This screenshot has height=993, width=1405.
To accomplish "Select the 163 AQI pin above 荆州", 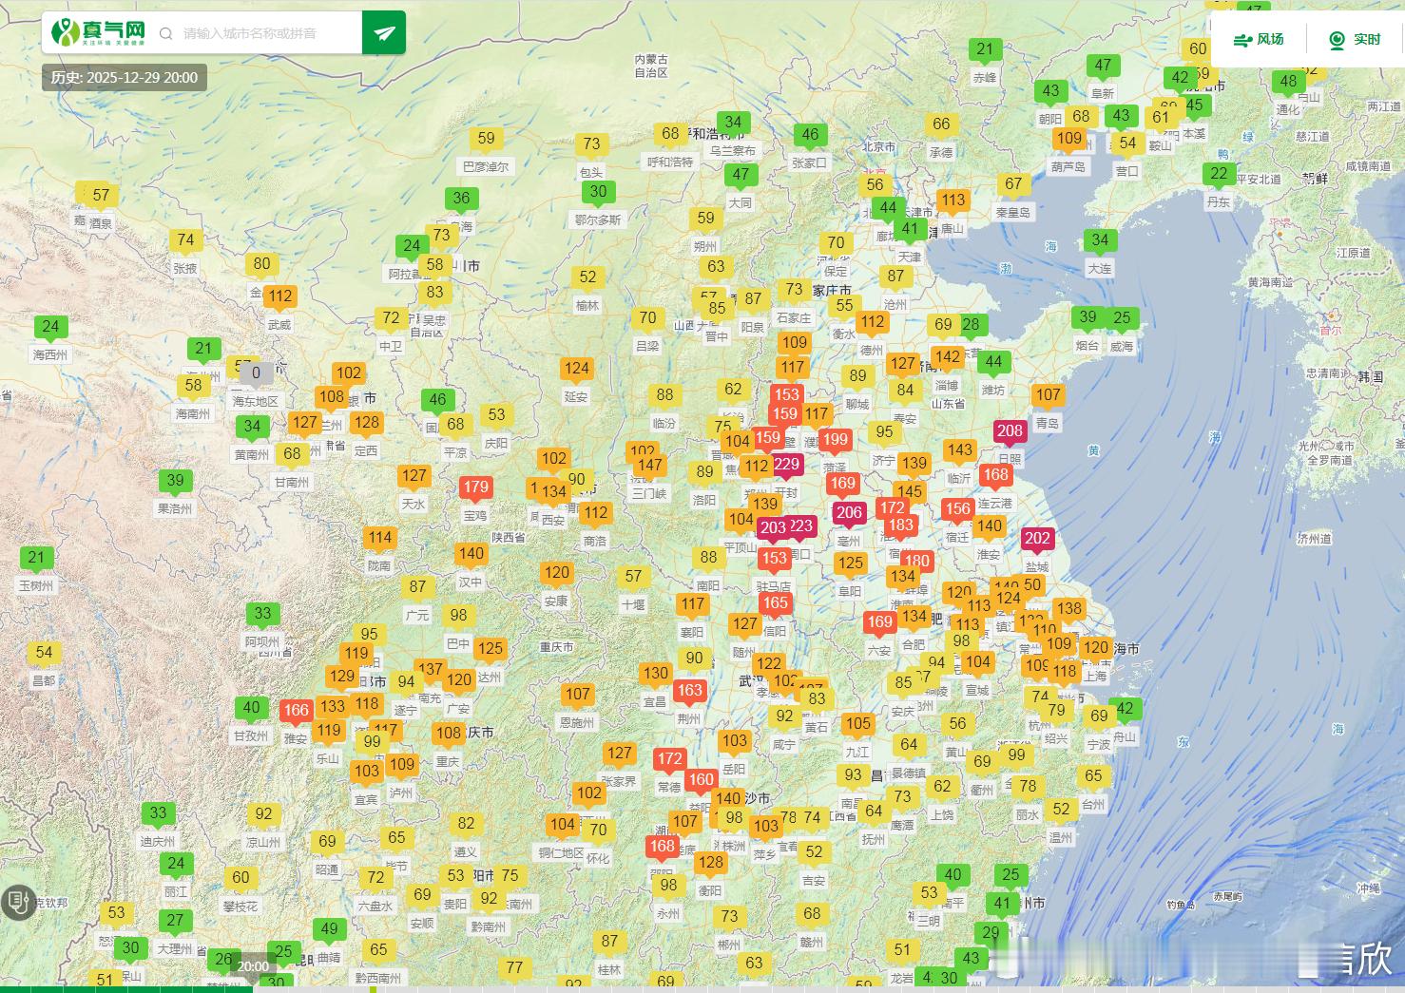I will tap(689, 693).
